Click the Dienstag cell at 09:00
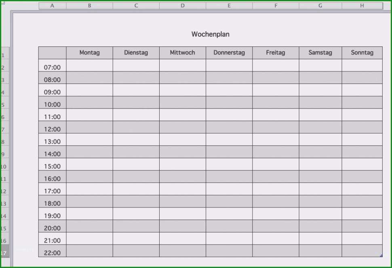Image resolution: width=392 pixels, height=268 pixels. click(x=136, y=90)
